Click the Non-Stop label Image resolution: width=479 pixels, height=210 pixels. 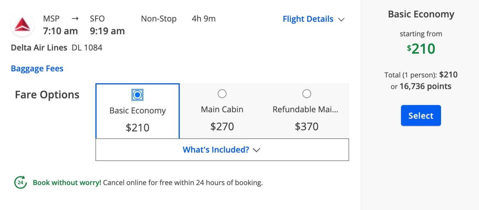(159, 19)
